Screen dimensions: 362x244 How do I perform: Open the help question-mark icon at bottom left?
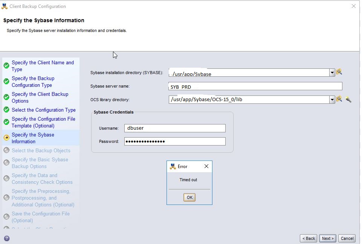pos(6,238)
